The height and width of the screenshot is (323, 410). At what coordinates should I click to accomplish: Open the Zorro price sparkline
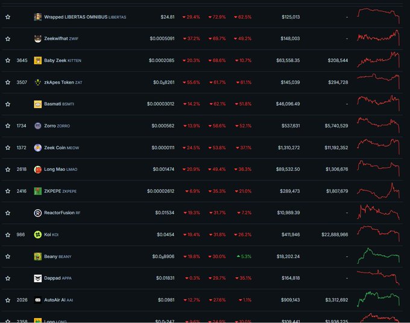pyautogui.click(x=379, y=125)
